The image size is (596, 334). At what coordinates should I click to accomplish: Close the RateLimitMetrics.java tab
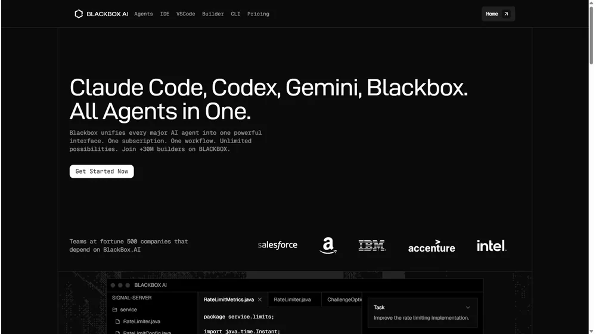click(260, 299)
